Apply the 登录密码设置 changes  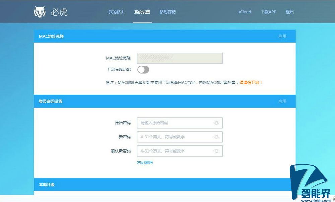click(283, 101)
